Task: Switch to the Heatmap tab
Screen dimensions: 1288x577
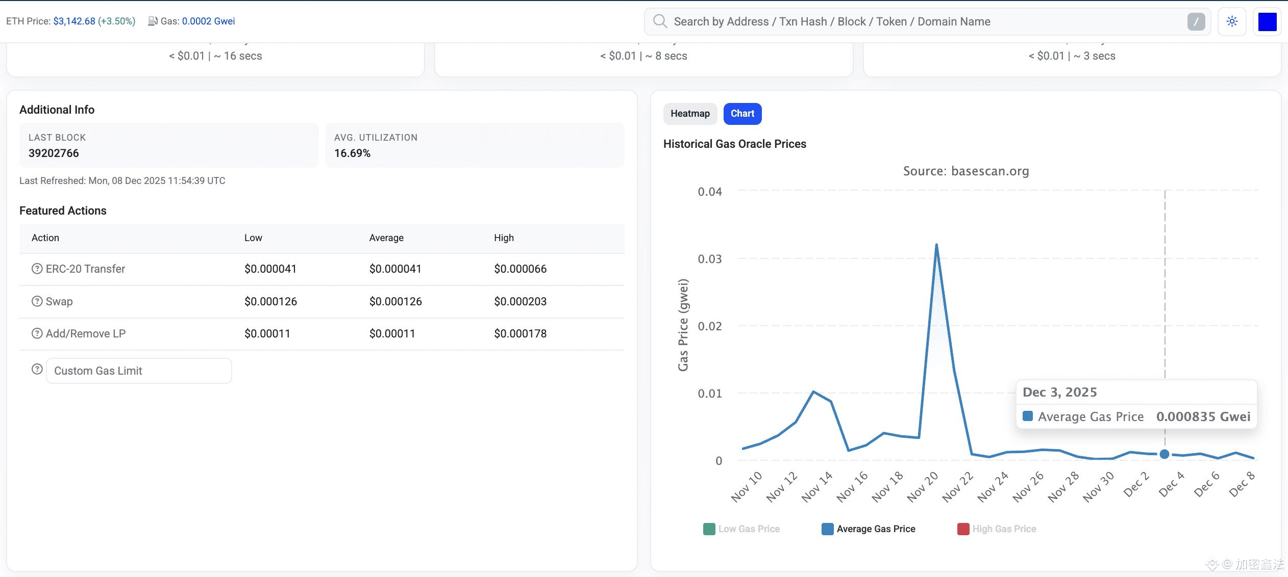Action: pyautogui.click(x=690, y=114)
